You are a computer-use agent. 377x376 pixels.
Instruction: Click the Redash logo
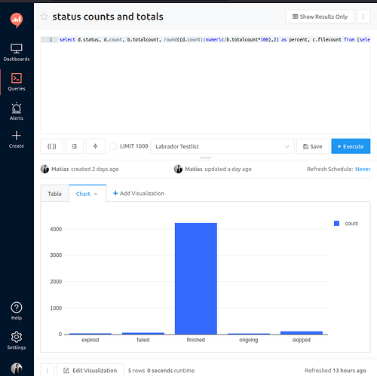tap(17, 20)
